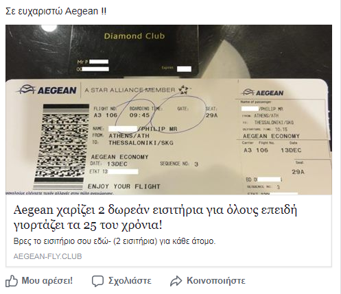Open the AEGEAN-FLY.CLUB domain link
The width and height of the screenshot is (341, 294).
coord(47,256)
